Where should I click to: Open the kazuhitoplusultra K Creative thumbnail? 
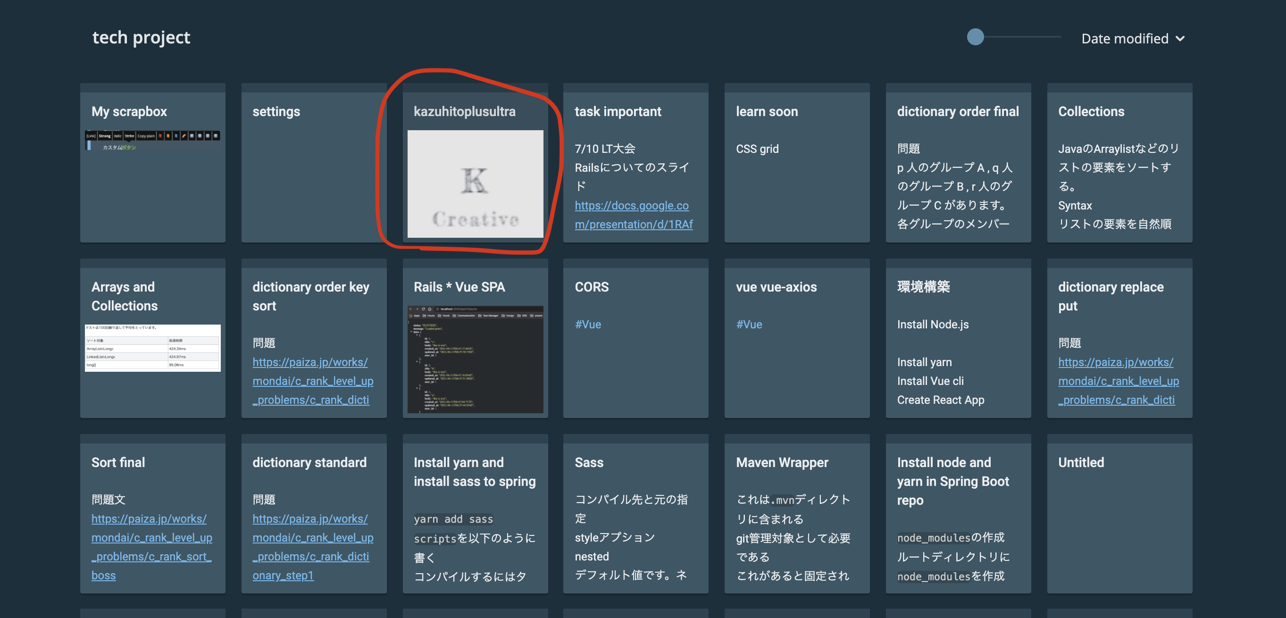point(475,184)
